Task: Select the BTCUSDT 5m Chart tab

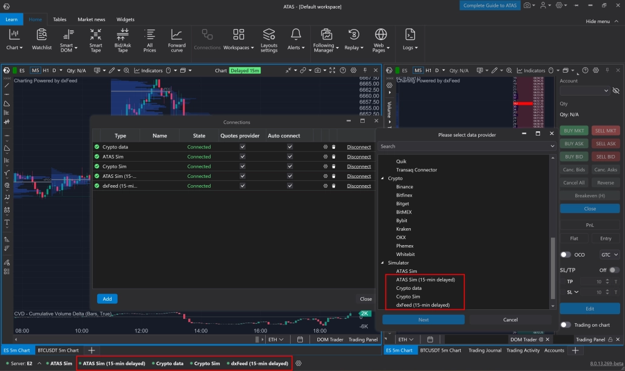Action: 58,350
